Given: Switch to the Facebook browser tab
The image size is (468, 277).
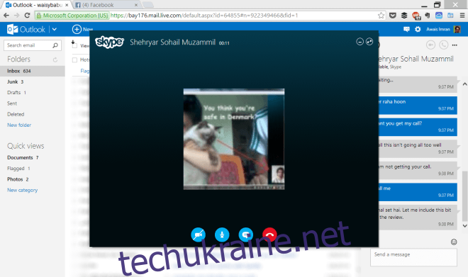Looking at the screenshot, I should pyautogui.click(x=106, y=5).
